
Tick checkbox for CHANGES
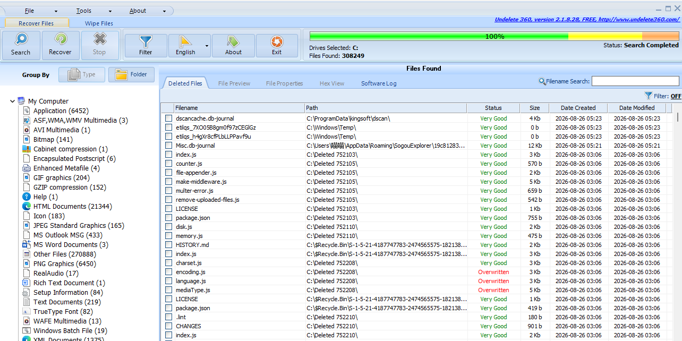point(168,326)
